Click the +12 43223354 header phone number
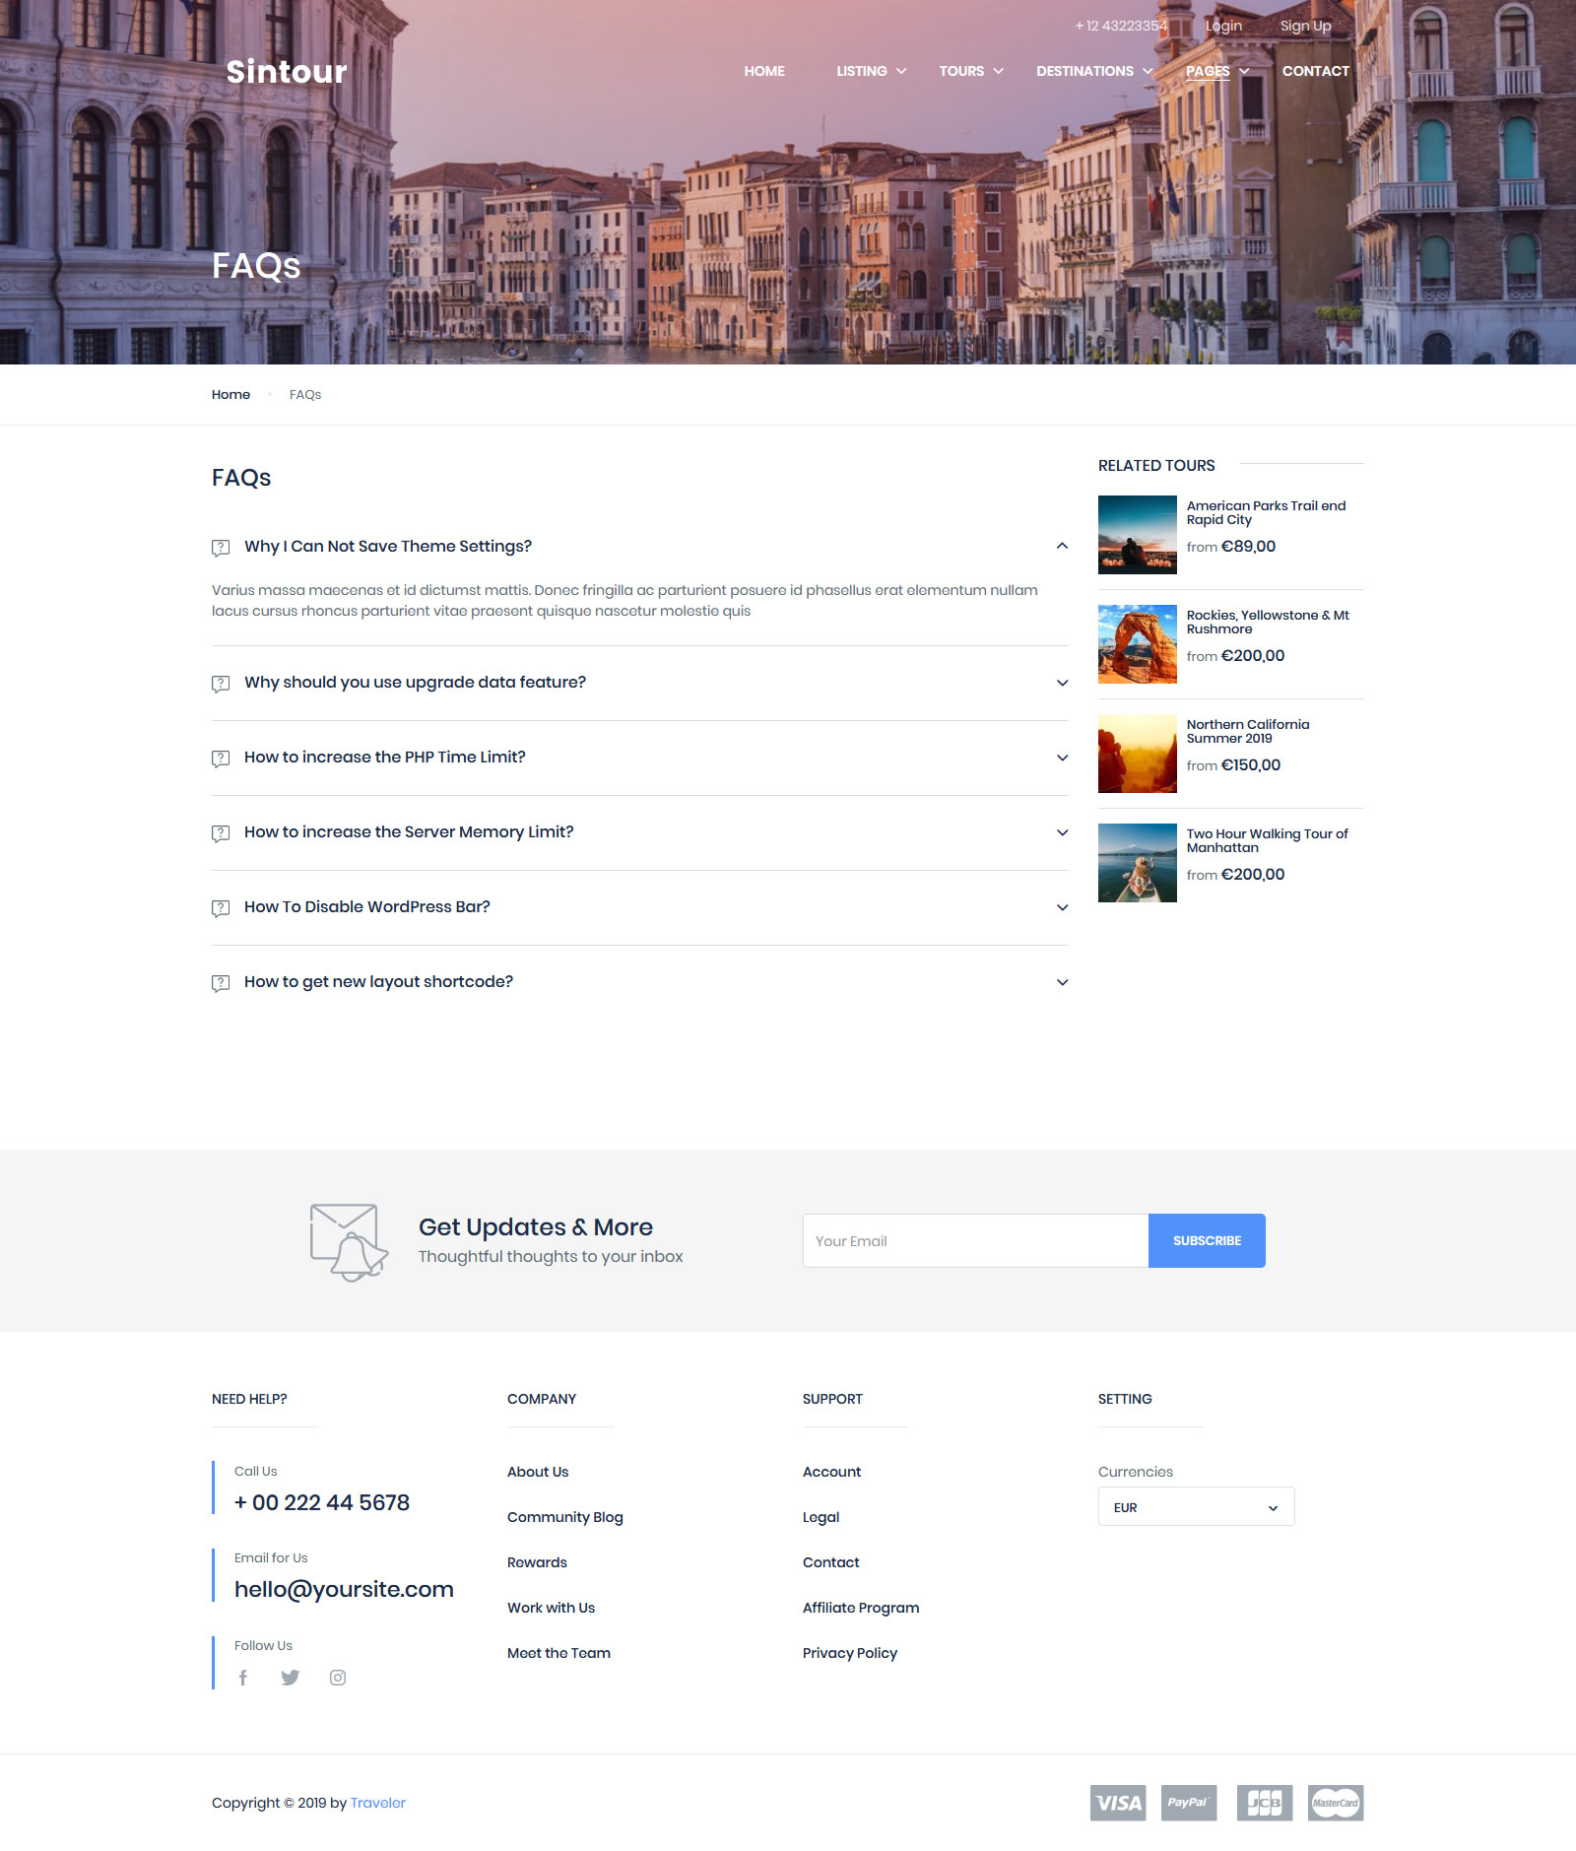 (x=1121, y=26)
